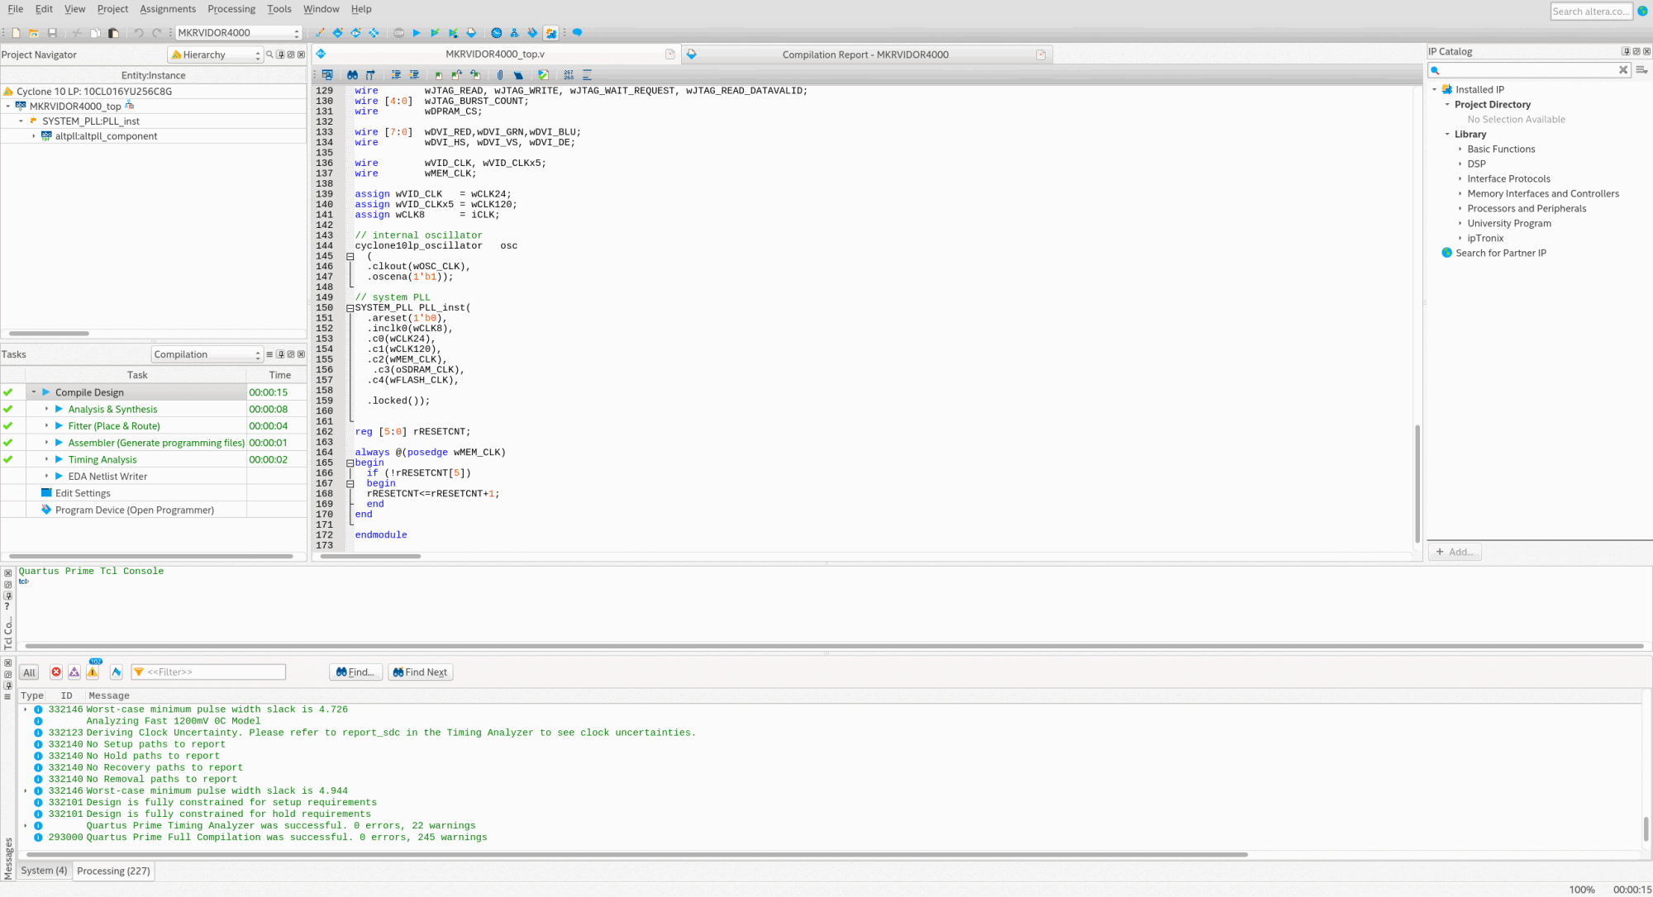Click the Search for Partner IP link
This screenshot has width=1653, height=897.
(x=1500, y=254)
